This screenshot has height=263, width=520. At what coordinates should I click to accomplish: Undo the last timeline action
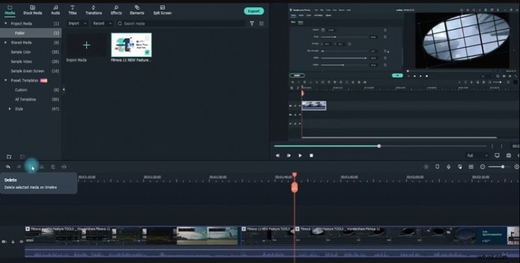point(8,167)
